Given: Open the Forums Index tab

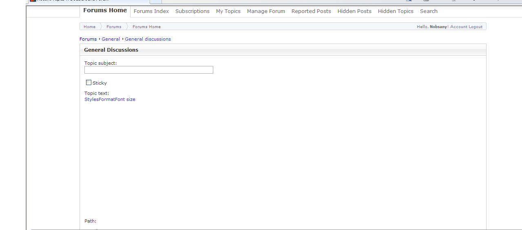Looking at the screenshot, I should click(151, 11).
